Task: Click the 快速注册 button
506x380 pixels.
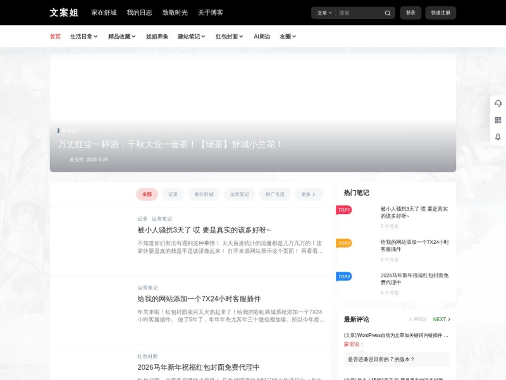Action: (x=440, y=13)
